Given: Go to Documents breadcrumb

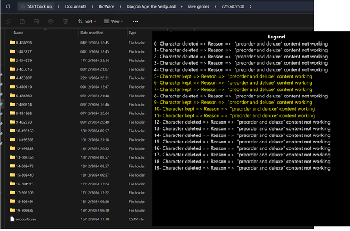Looking at the screenshot, I should (76, 6).
